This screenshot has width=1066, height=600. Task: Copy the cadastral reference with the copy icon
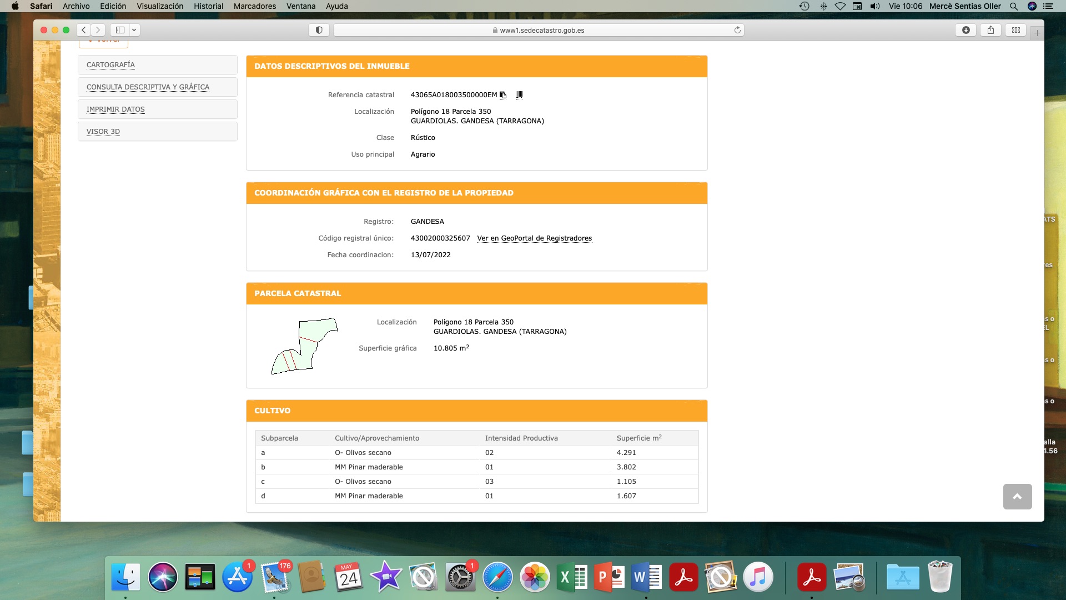(x=503, y=95)
